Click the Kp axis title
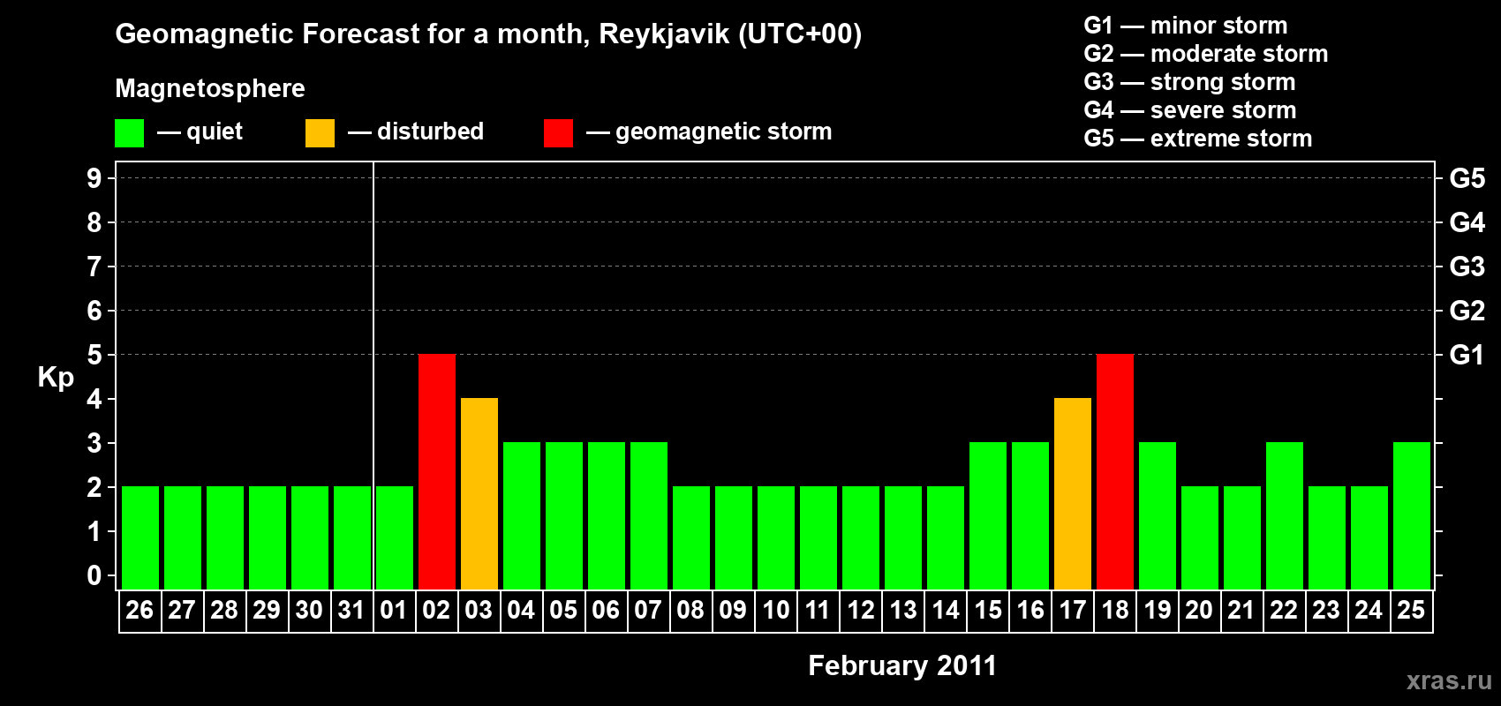Image resolution: width=1501 pixels, height=706 pixels. (x=56, y=378)
